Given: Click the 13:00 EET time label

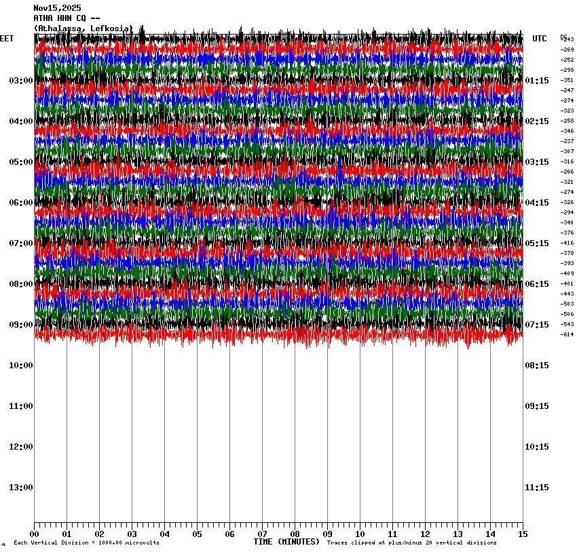Looking at the screenshot, I should [x=20, y=488].
